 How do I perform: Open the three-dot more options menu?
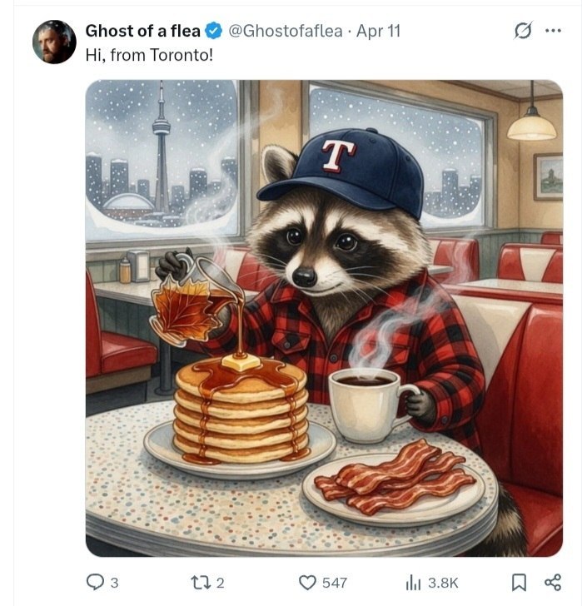click(553, 31)
